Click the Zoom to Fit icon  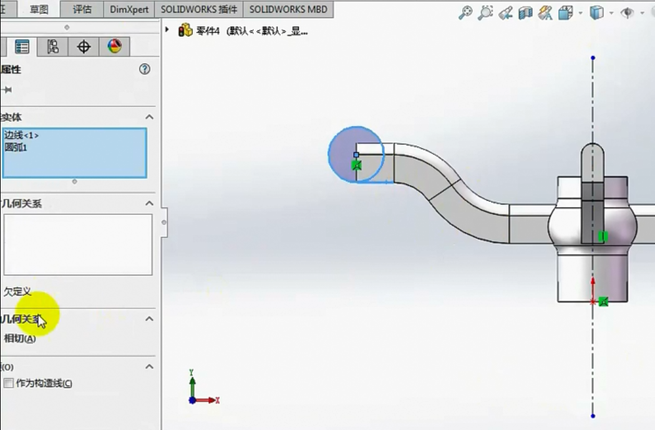pos(465,12)
